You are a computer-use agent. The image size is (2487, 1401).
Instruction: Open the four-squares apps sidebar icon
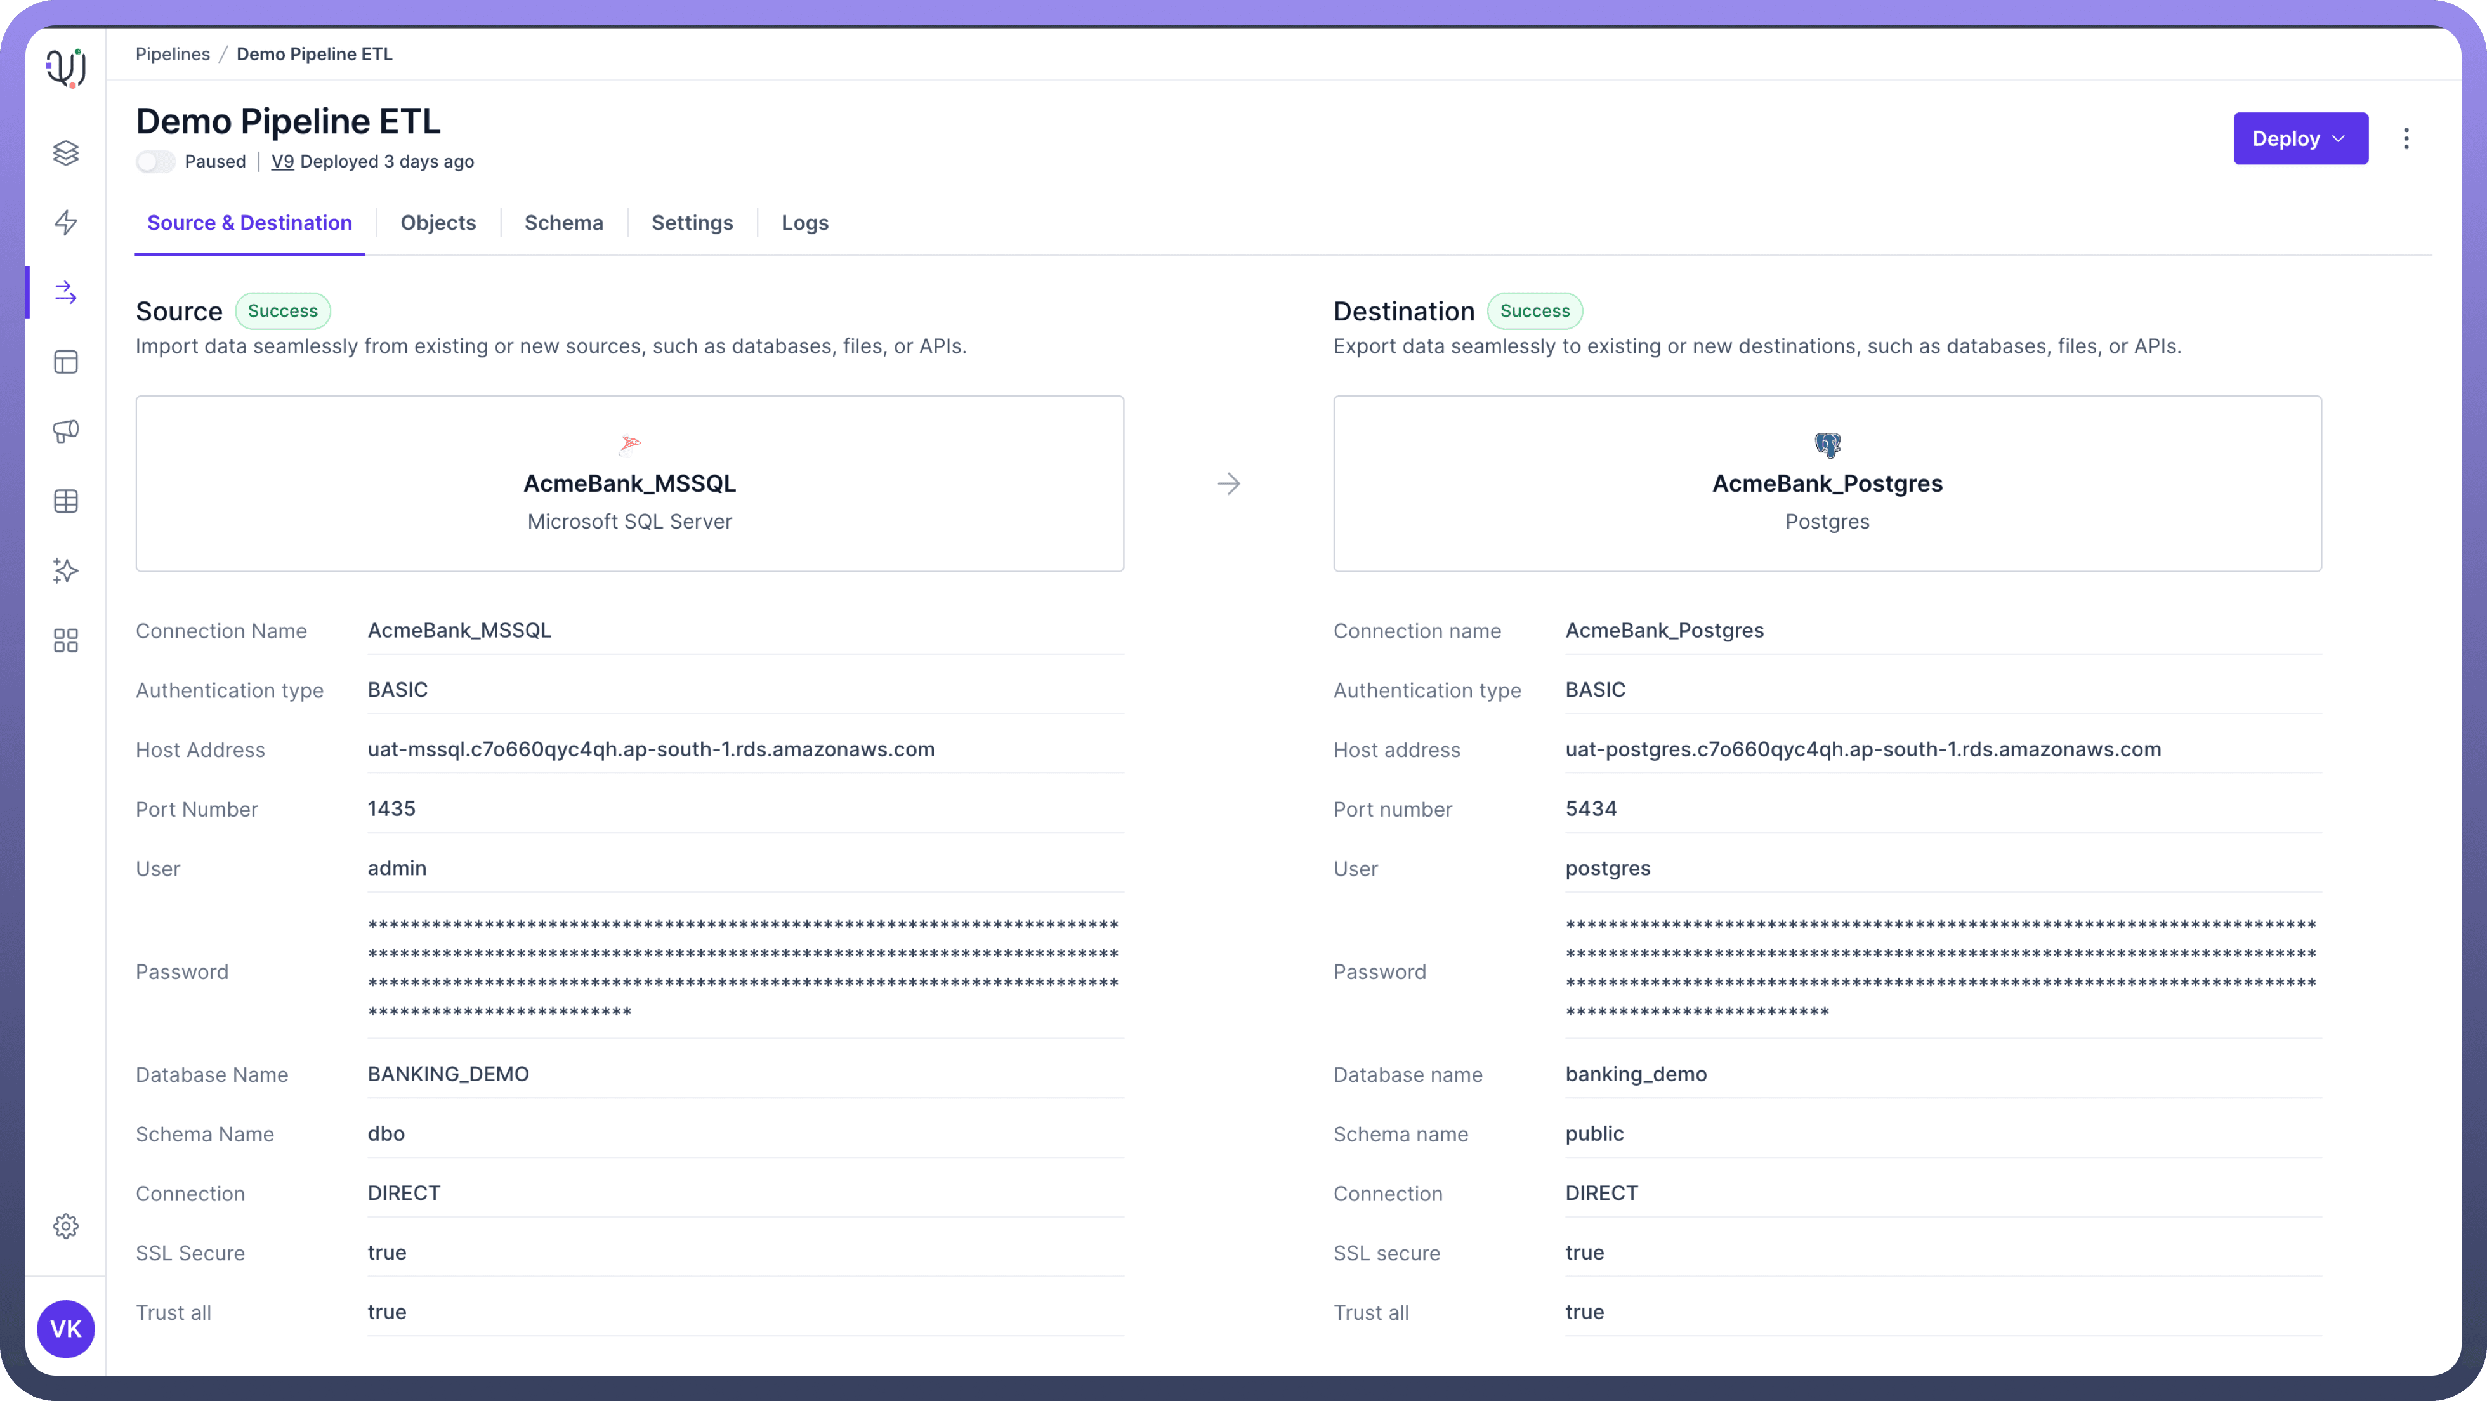(65, 640)
